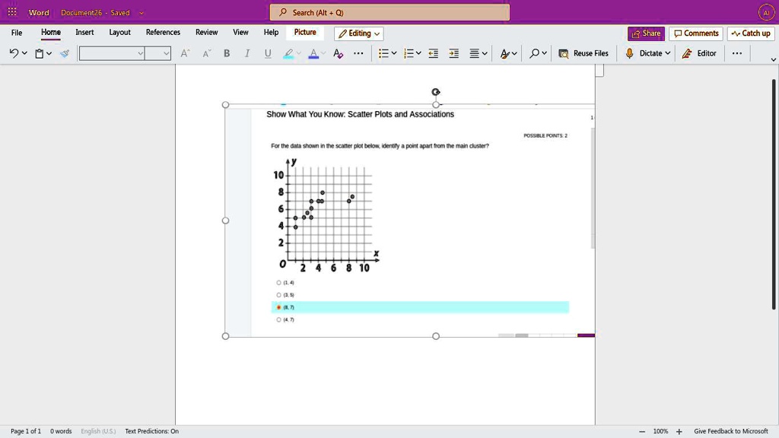Apply the font color
Image resolution: width=779 pixels, height=438 pixels.
click(x=313, y=53)
